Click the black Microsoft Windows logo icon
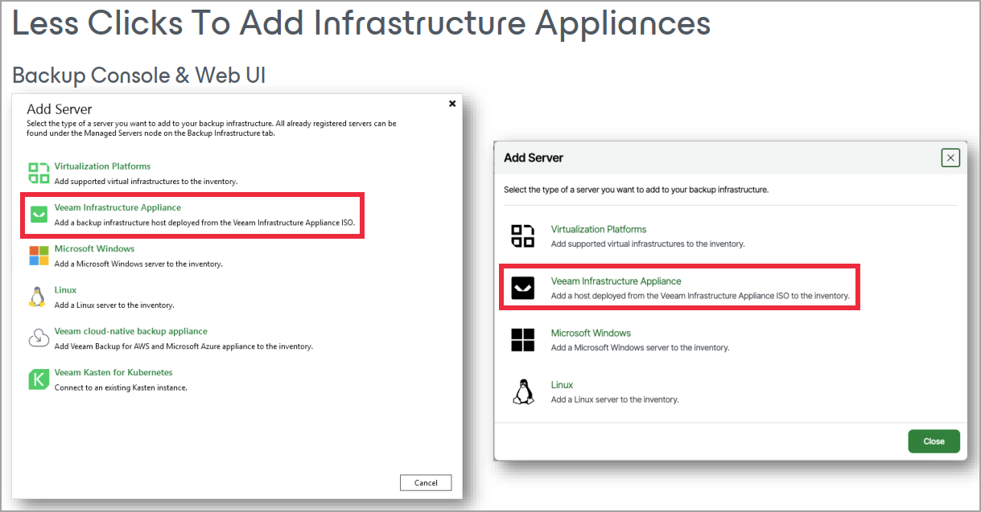981x512 pixels. 523,340
